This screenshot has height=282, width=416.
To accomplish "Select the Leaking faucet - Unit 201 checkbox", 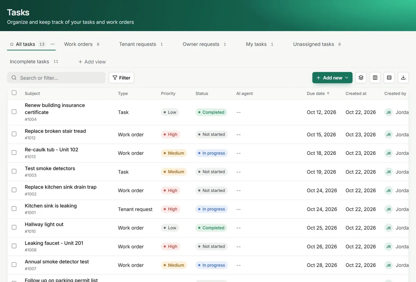I will (x=14, y=246).
